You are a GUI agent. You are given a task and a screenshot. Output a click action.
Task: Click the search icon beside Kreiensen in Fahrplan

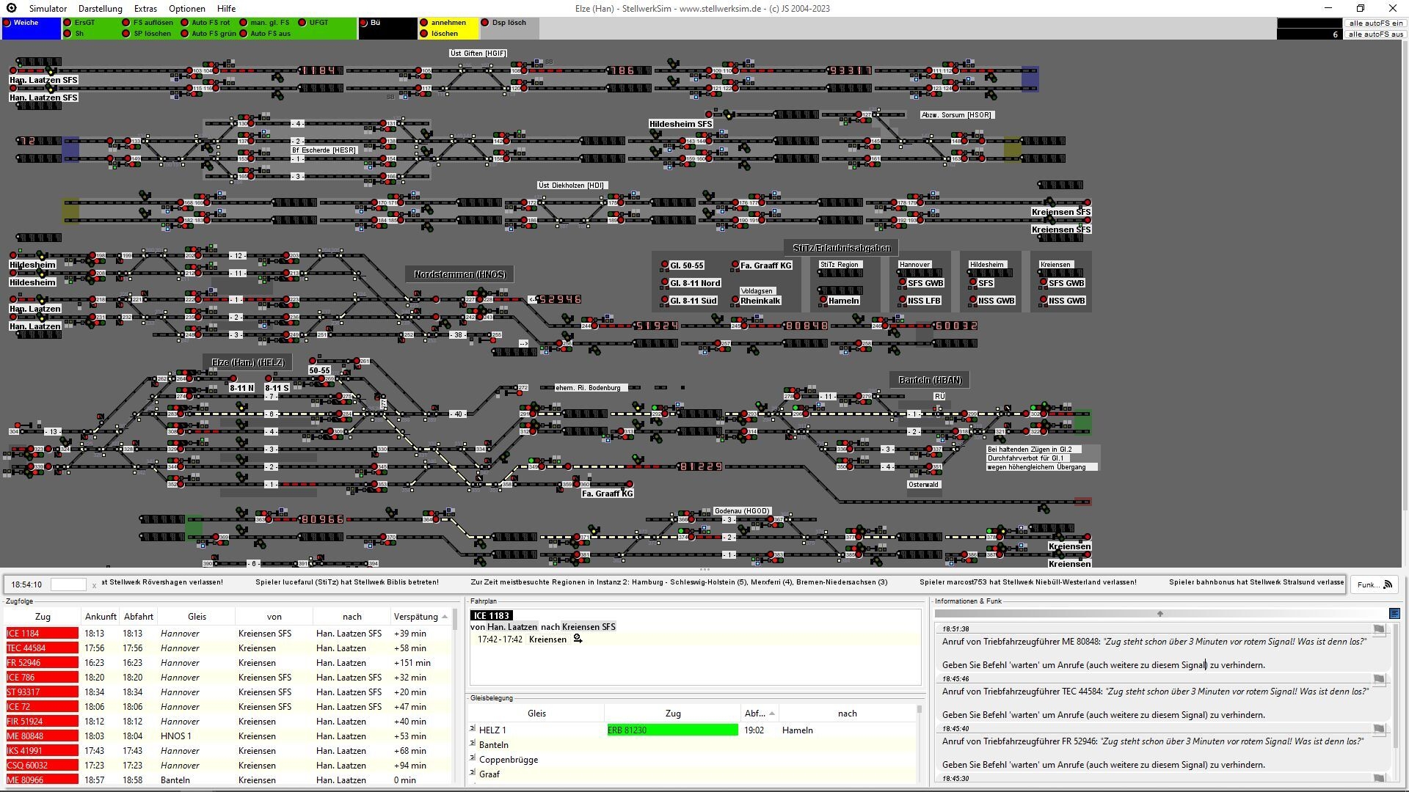[578, 639]
